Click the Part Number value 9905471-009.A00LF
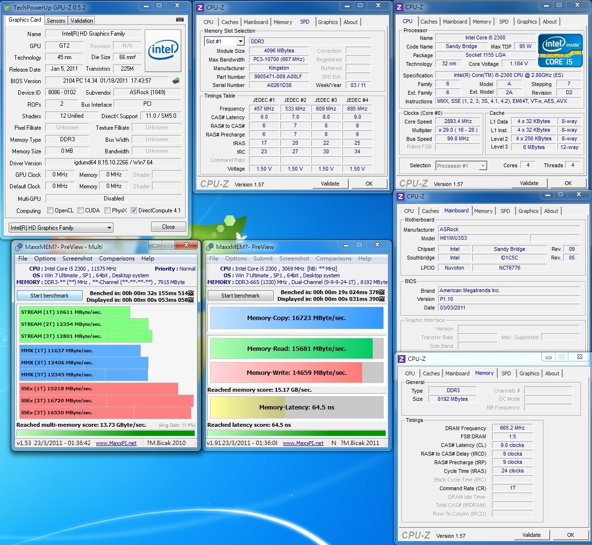This screenshot has height=545, width=592. pyautogui.click(x=279, y=77)
